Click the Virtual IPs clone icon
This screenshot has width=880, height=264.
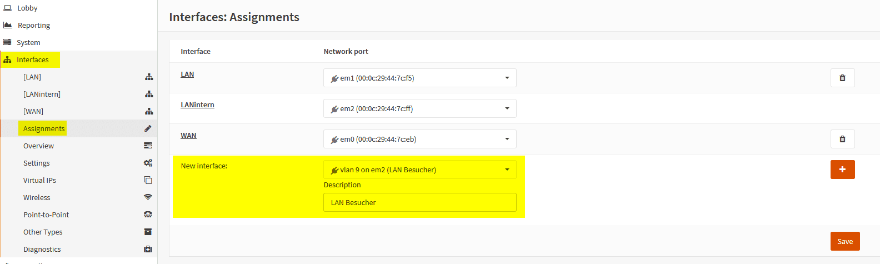click(x=148, y=180)
